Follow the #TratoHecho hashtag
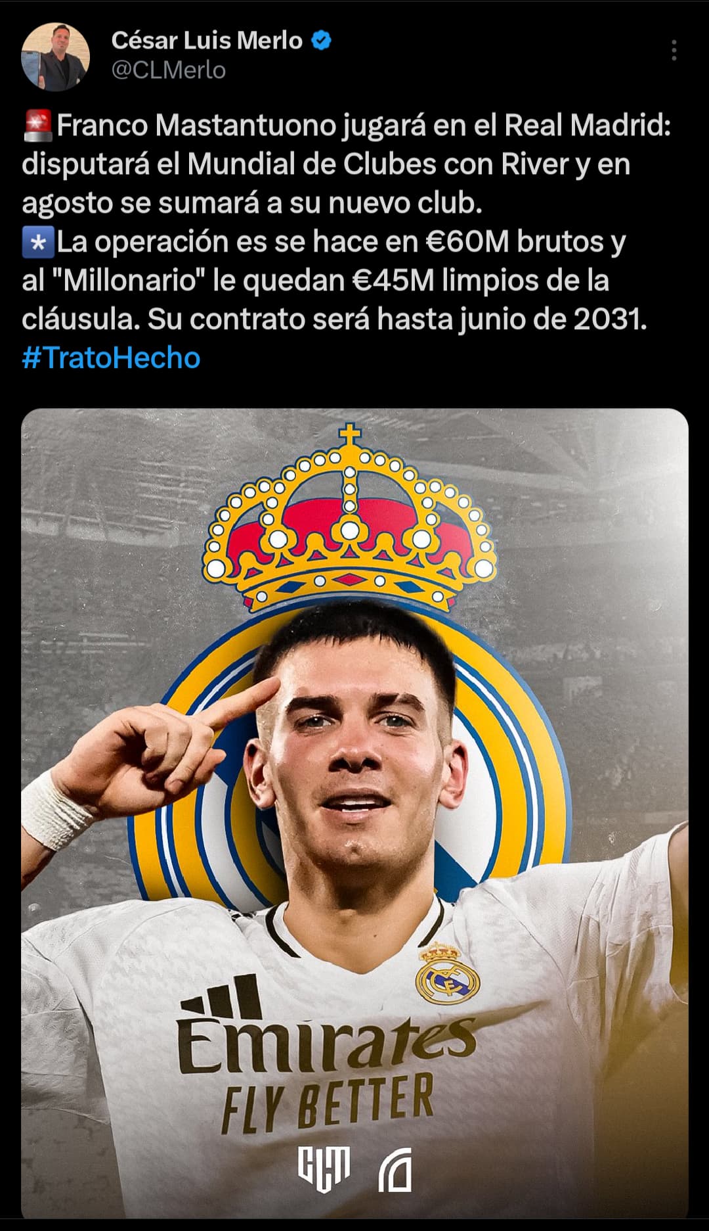709x1231 pixels. pos(111,358)
